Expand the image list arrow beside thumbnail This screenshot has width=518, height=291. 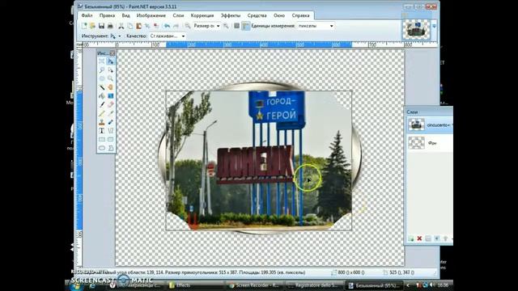[x=434, y=27]
